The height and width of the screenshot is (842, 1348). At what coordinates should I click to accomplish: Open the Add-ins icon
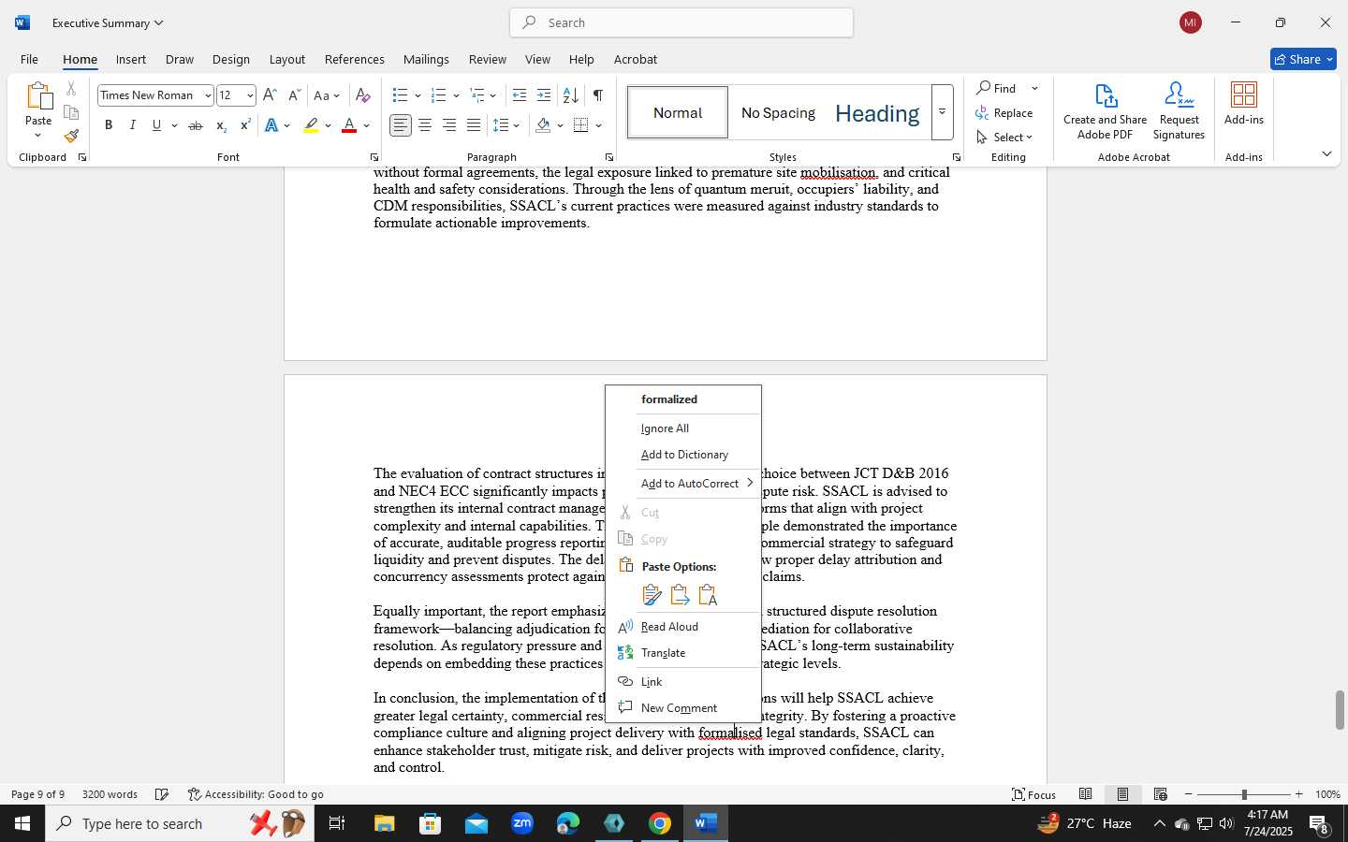click(1244, 104)
